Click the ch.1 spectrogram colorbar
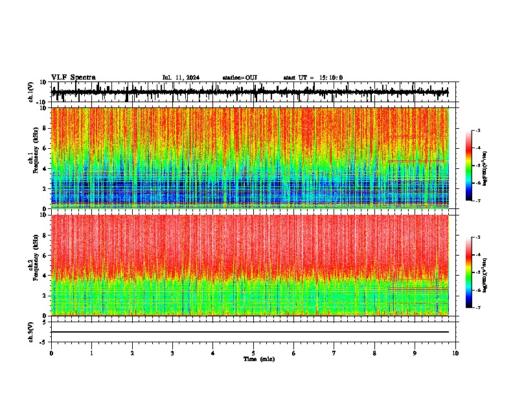The width and height of the screenshot is (513, 396). coord(469,166)
